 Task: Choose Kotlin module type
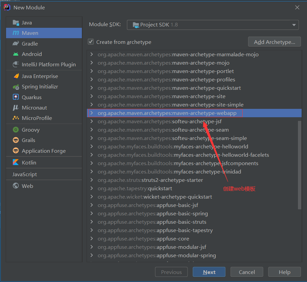pyautogui.click(x=44, y=162)
